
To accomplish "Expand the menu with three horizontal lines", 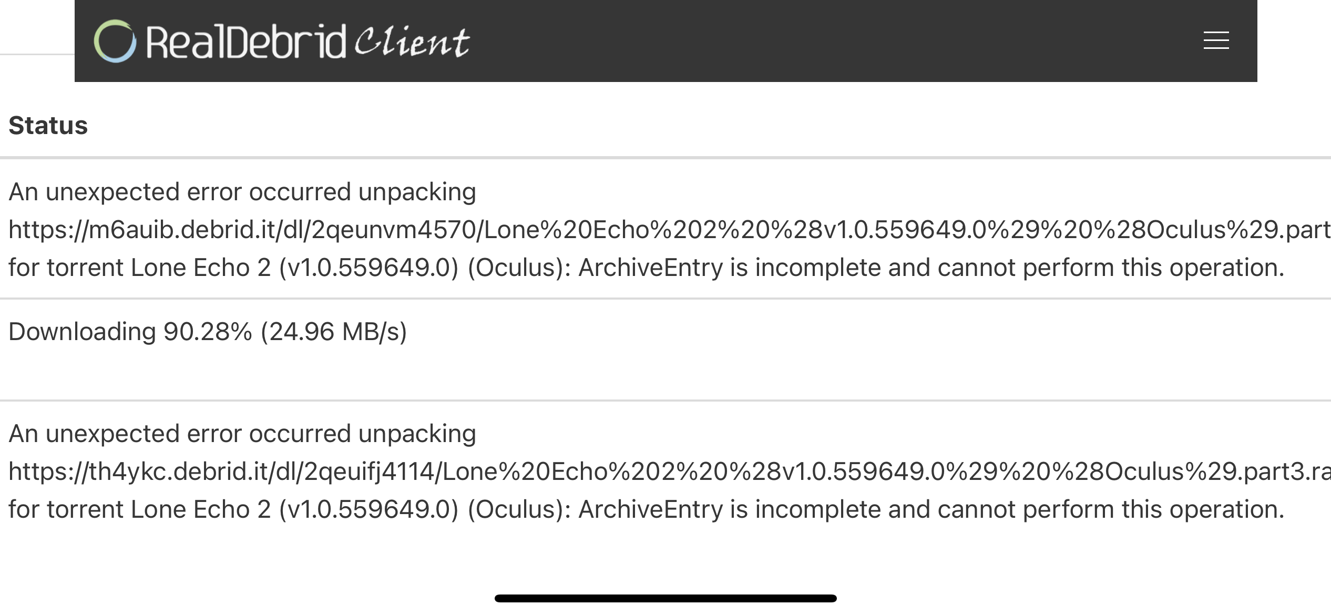I will [1215, 40].
